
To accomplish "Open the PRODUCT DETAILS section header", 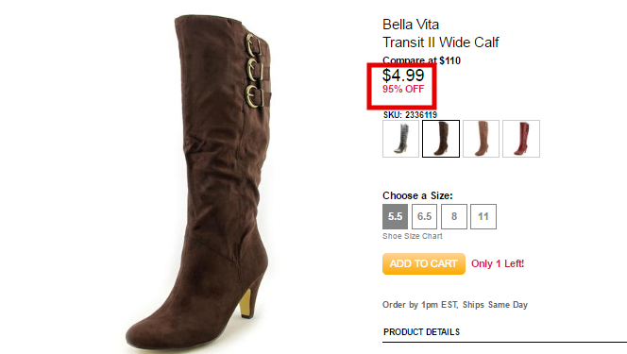I will [421, 332].
